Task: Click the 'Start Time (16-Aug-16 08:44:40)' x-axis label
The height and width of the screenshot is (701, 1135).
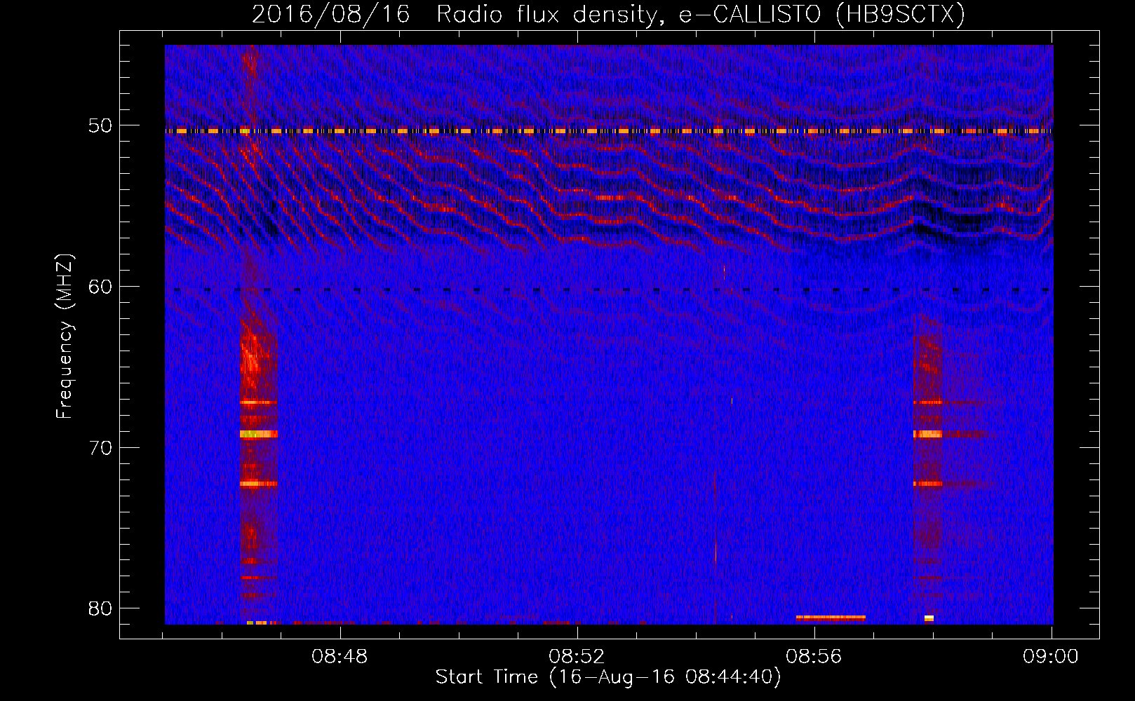Action: (608, 677)
